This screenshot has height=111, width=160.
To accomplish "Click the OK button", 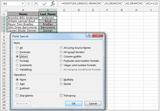I will click(x=74, y=104).
